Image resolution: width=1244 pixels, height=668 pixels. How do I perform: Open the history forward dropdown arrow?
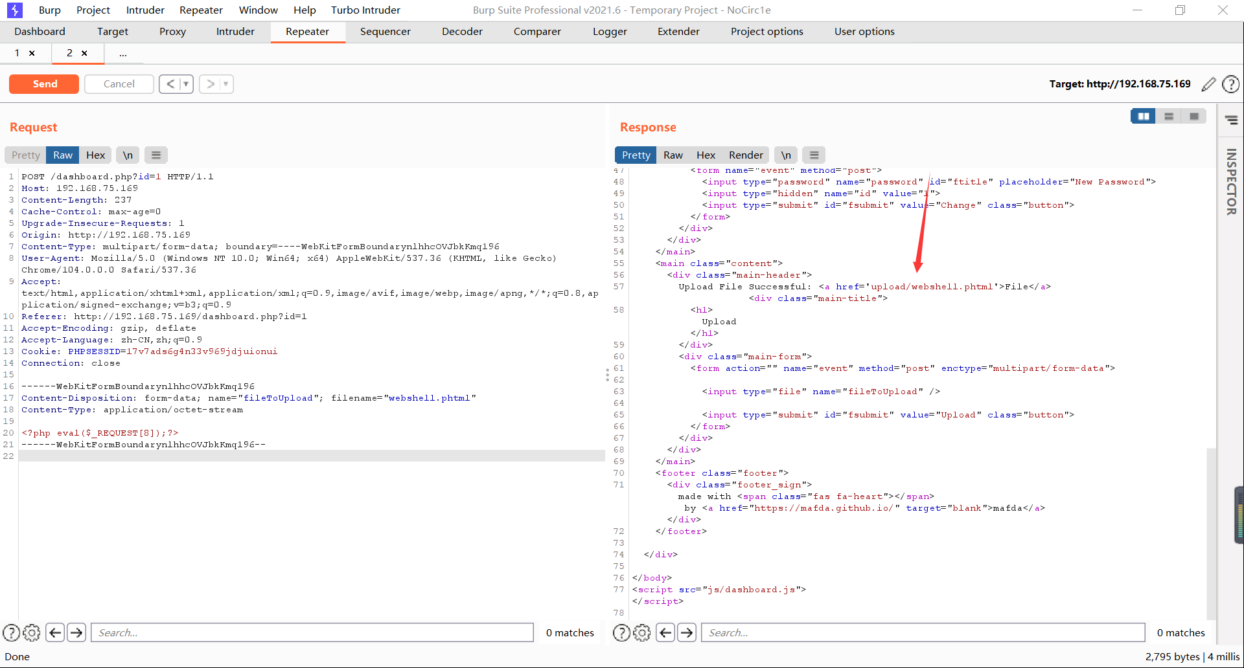coord(226,84)
